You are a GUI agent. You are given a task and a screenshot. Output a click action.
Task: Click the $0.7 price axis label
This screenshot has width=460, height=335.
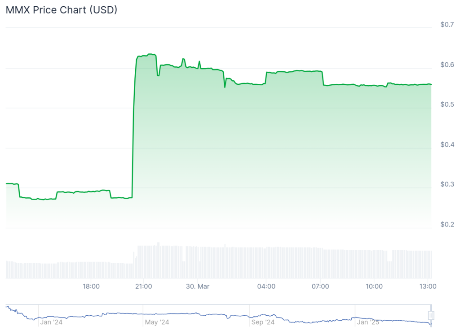(447, 25)
